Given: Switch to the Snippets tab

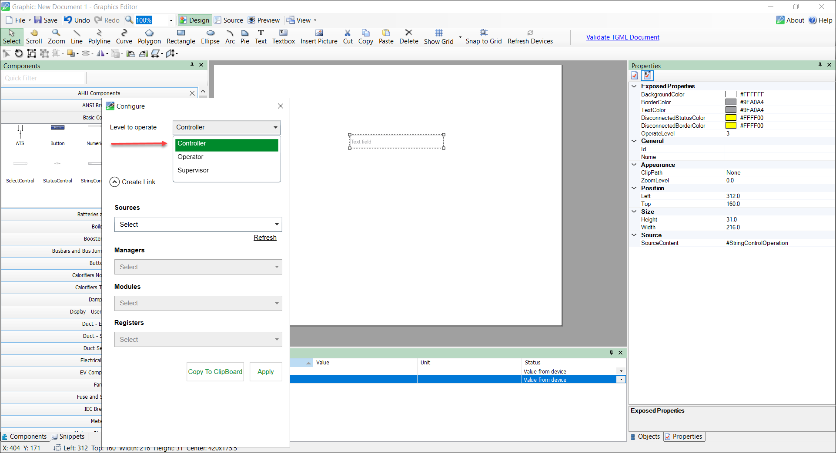Looking at the screenshot, I should point(68,436).
